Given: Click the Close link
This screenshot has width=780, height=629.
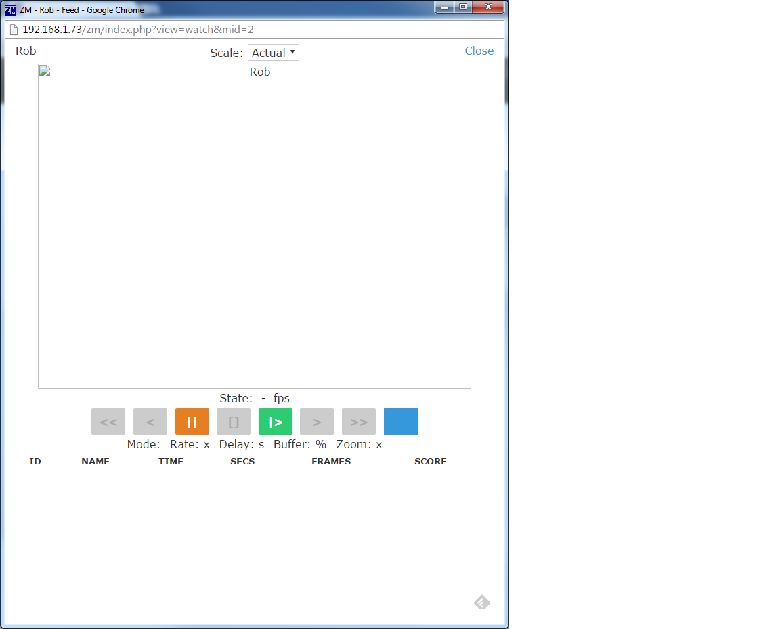Looking at the screenshot, I should (479, 51).
